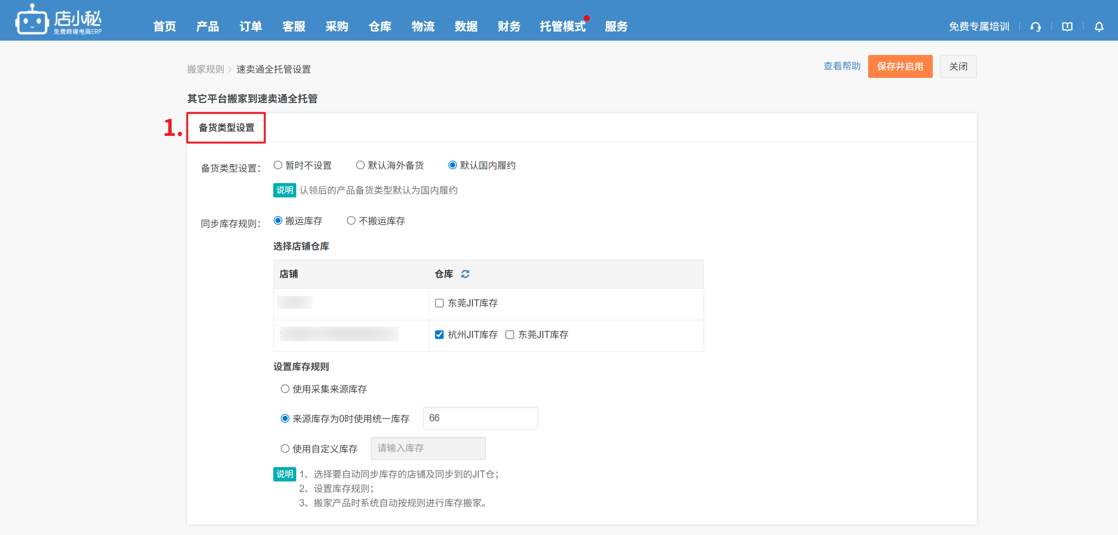Open 托管模式 menu in navigation
The width and height of the screenshot is (1118, 535).
[562, 27]
